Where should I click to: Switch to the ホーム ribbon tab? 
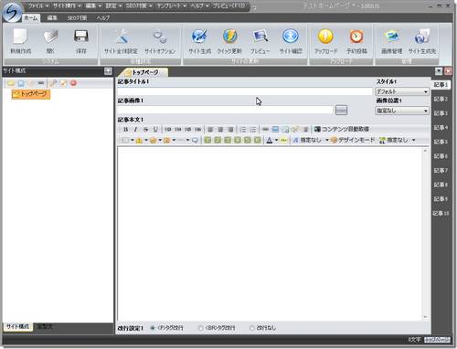tap(31, 18)
